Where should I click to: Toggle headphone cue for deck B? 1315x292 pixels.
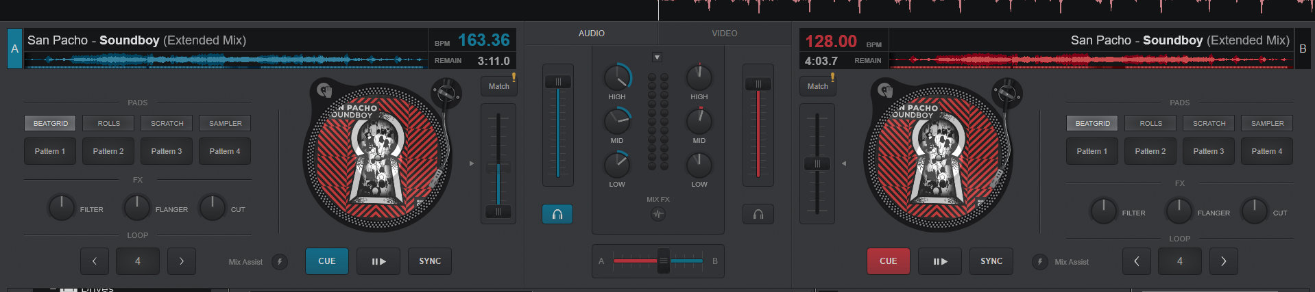point(758,214)
